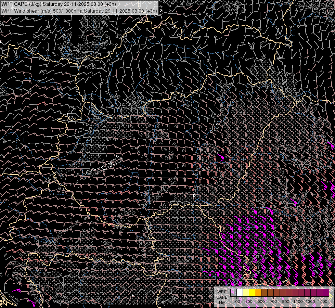Screen dimensions: 335x308
Task: Select the 1100 label on the color scale
Action: tap(298, 301)
